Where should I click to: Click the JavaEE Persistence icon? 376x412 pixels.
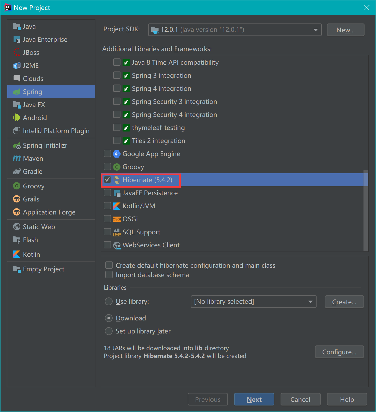coord(117,193)
